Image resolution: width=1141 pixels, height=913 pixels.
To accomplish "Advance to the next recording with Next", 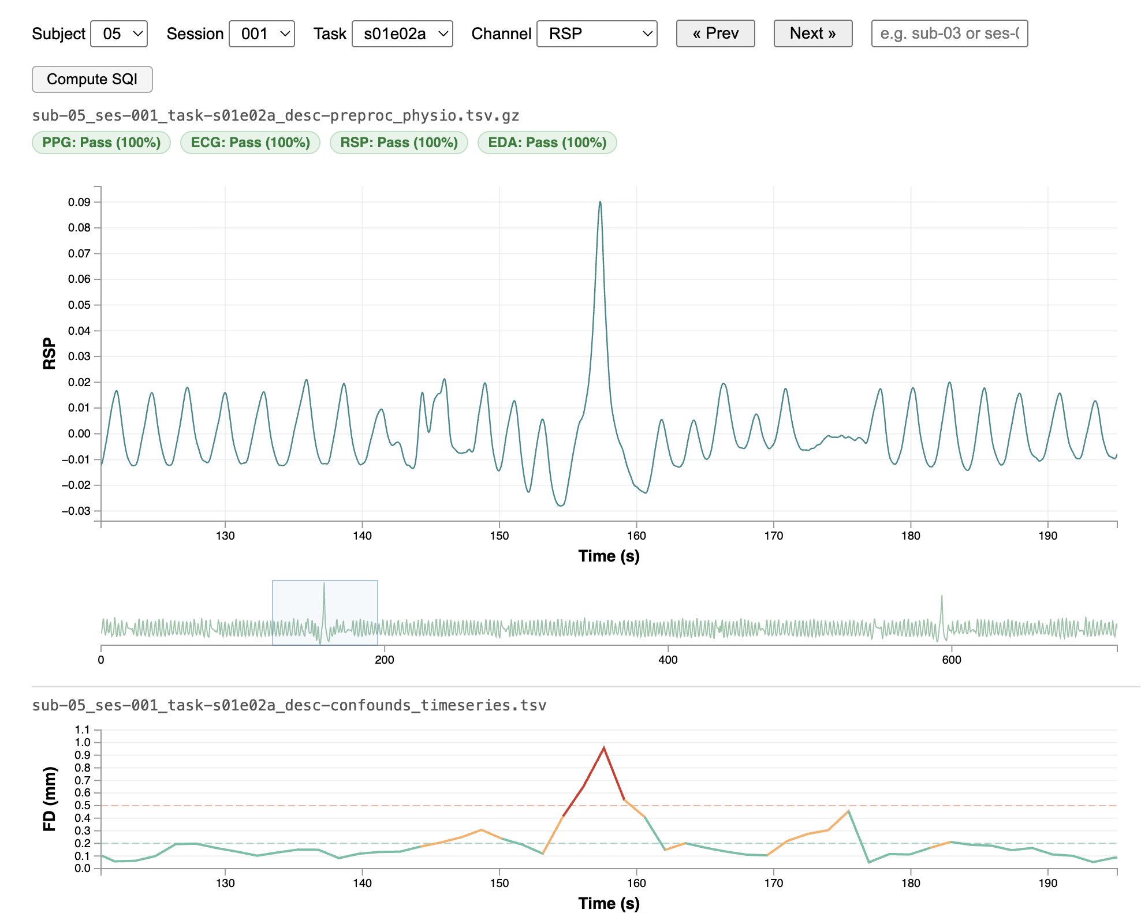I will tap(812, 33).
